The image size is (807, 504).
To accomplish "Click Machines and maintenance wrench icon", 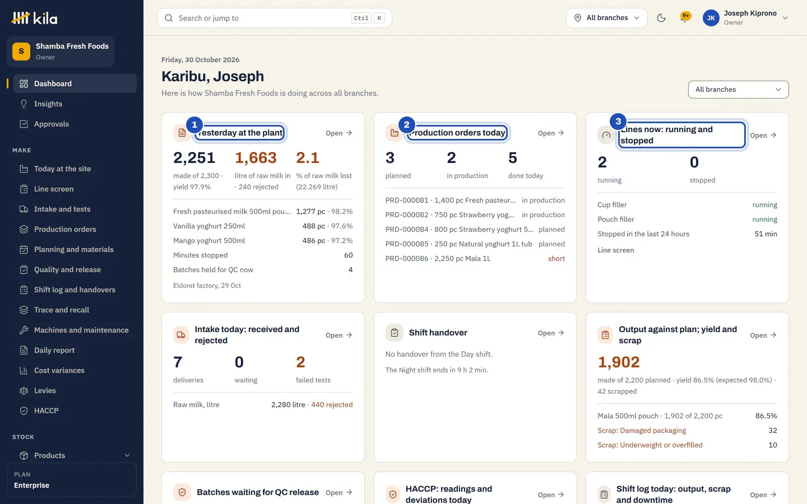I will pyautogui.click(x=24, y=330).
